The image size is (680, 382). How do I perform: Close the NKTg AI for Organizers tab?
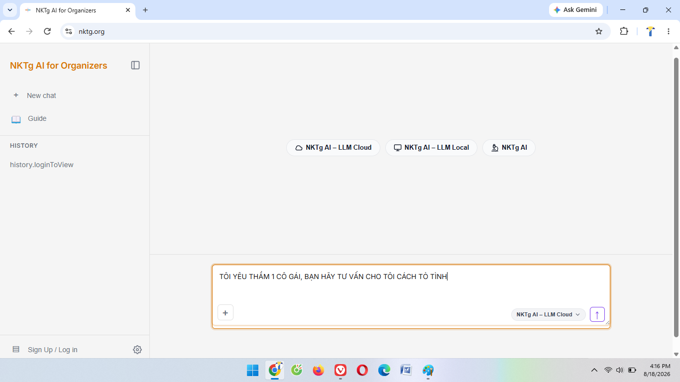pos(128,10)
